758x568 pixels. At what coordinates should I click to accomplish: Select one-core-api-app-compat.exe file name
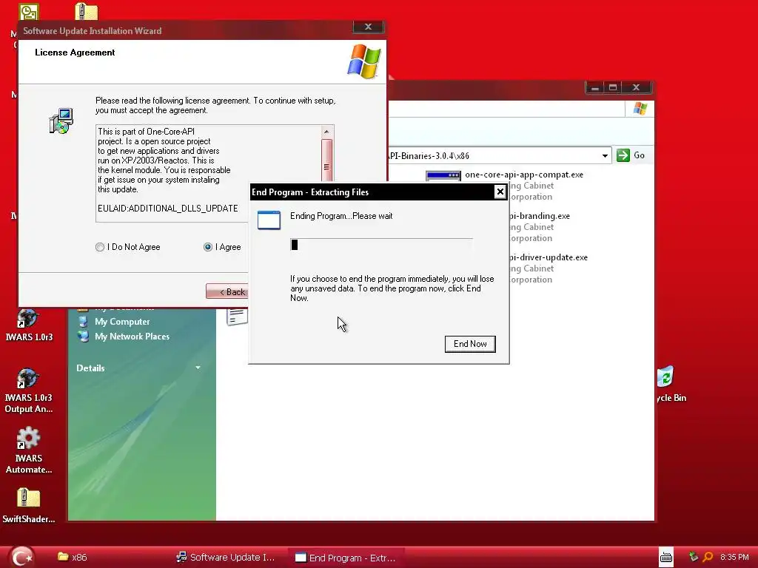pyautogui.click(x=524, y=175)
